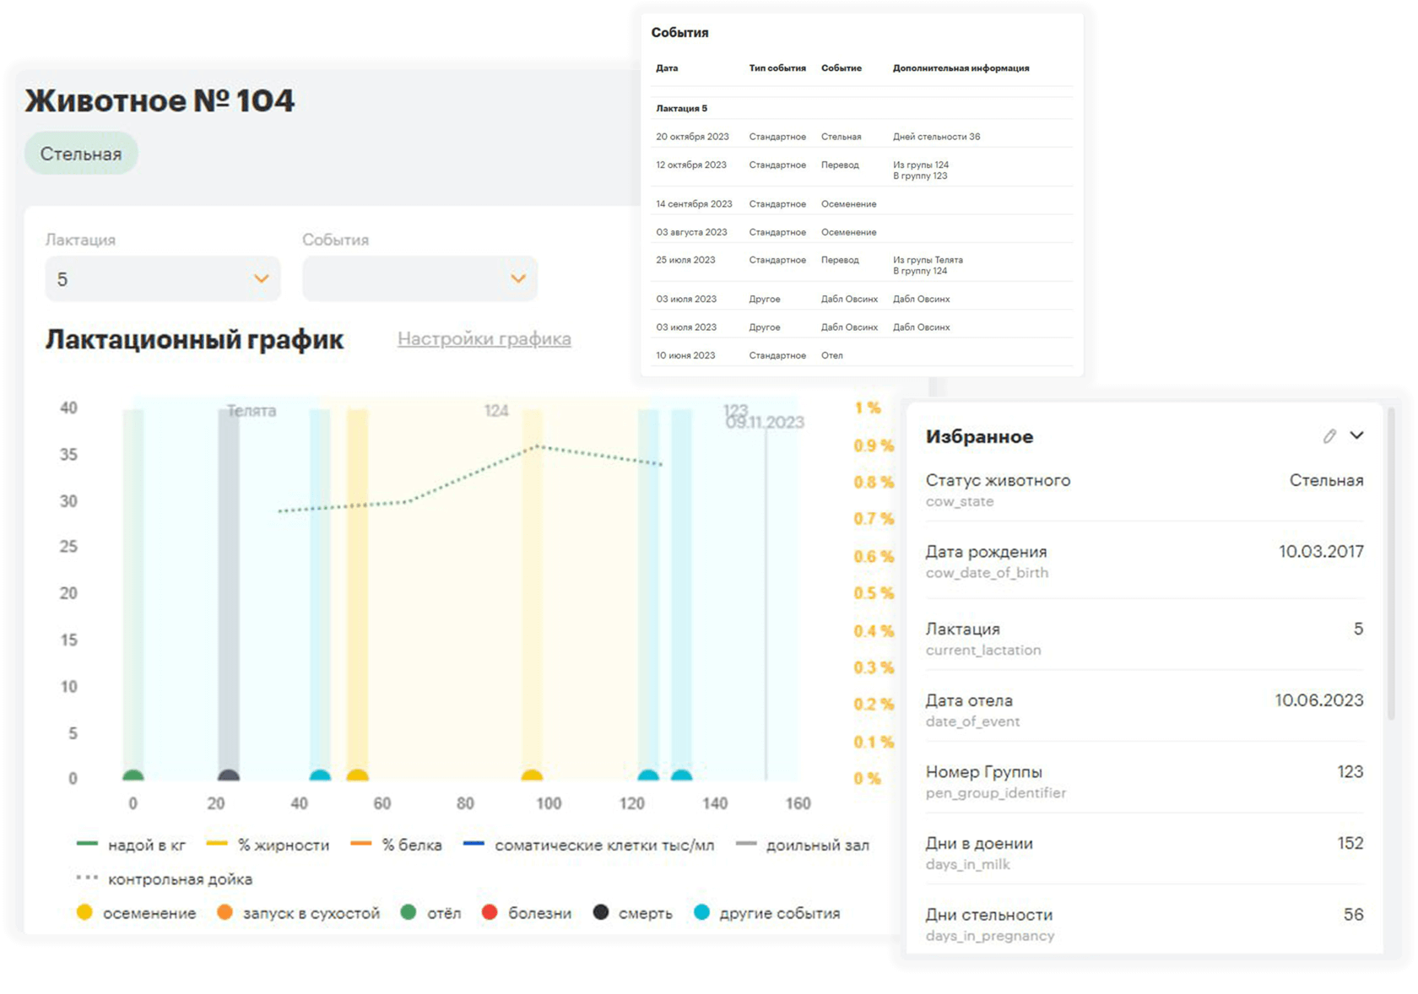Click the green отёл marker at day 0

pos(133,775)
